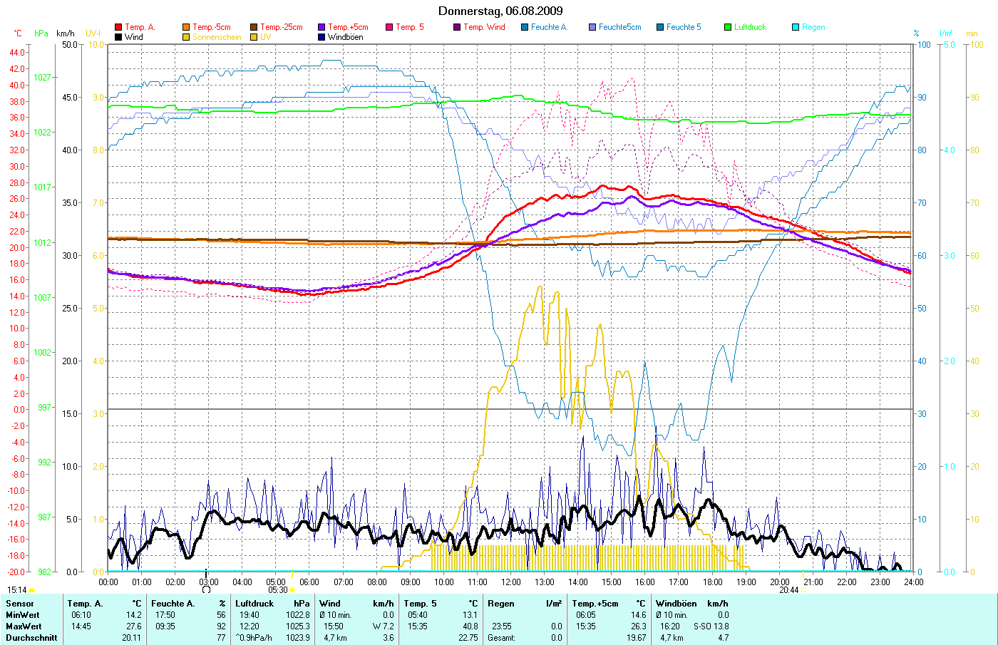The width and height of the screenshot is (998, 645).
Task: Click the 12:00 time axis label
Action: (511, 582)
